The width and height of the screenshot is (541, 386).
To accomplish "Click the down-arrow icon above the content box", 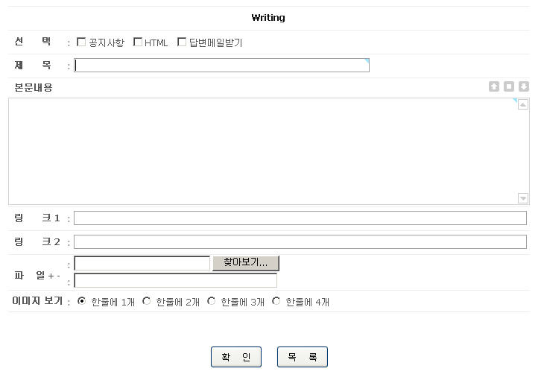I will (524, 86).
